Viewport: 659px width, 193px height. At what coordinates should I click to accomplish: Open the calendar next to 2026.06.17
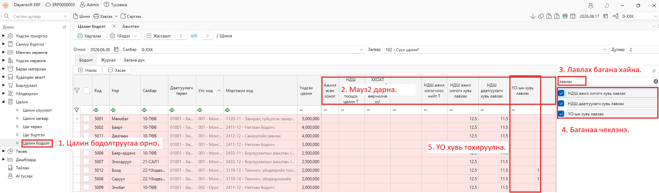(606, 16)
